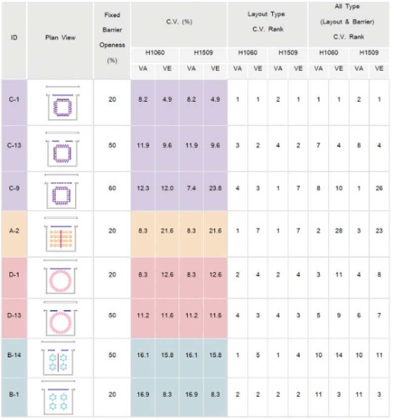
Task: Select the orange A-2 ID cell
Action: click(x=14, y=234)
